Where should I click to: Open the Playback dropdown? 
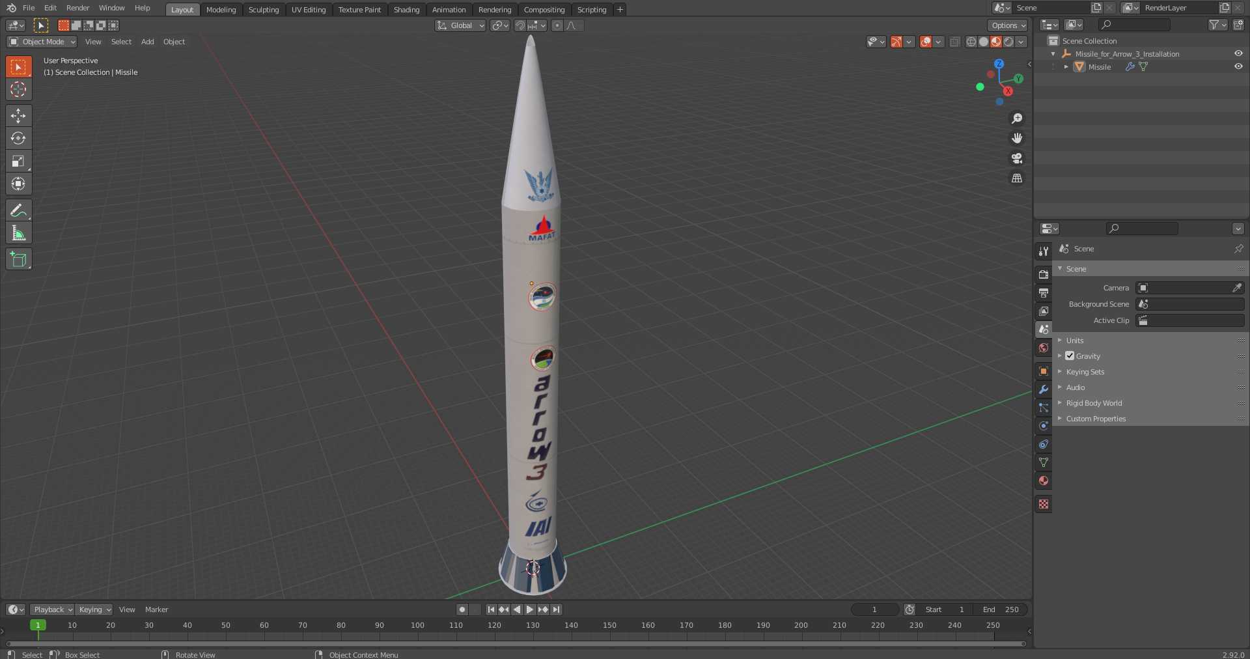pyautogui.click(x=52, y=610)
